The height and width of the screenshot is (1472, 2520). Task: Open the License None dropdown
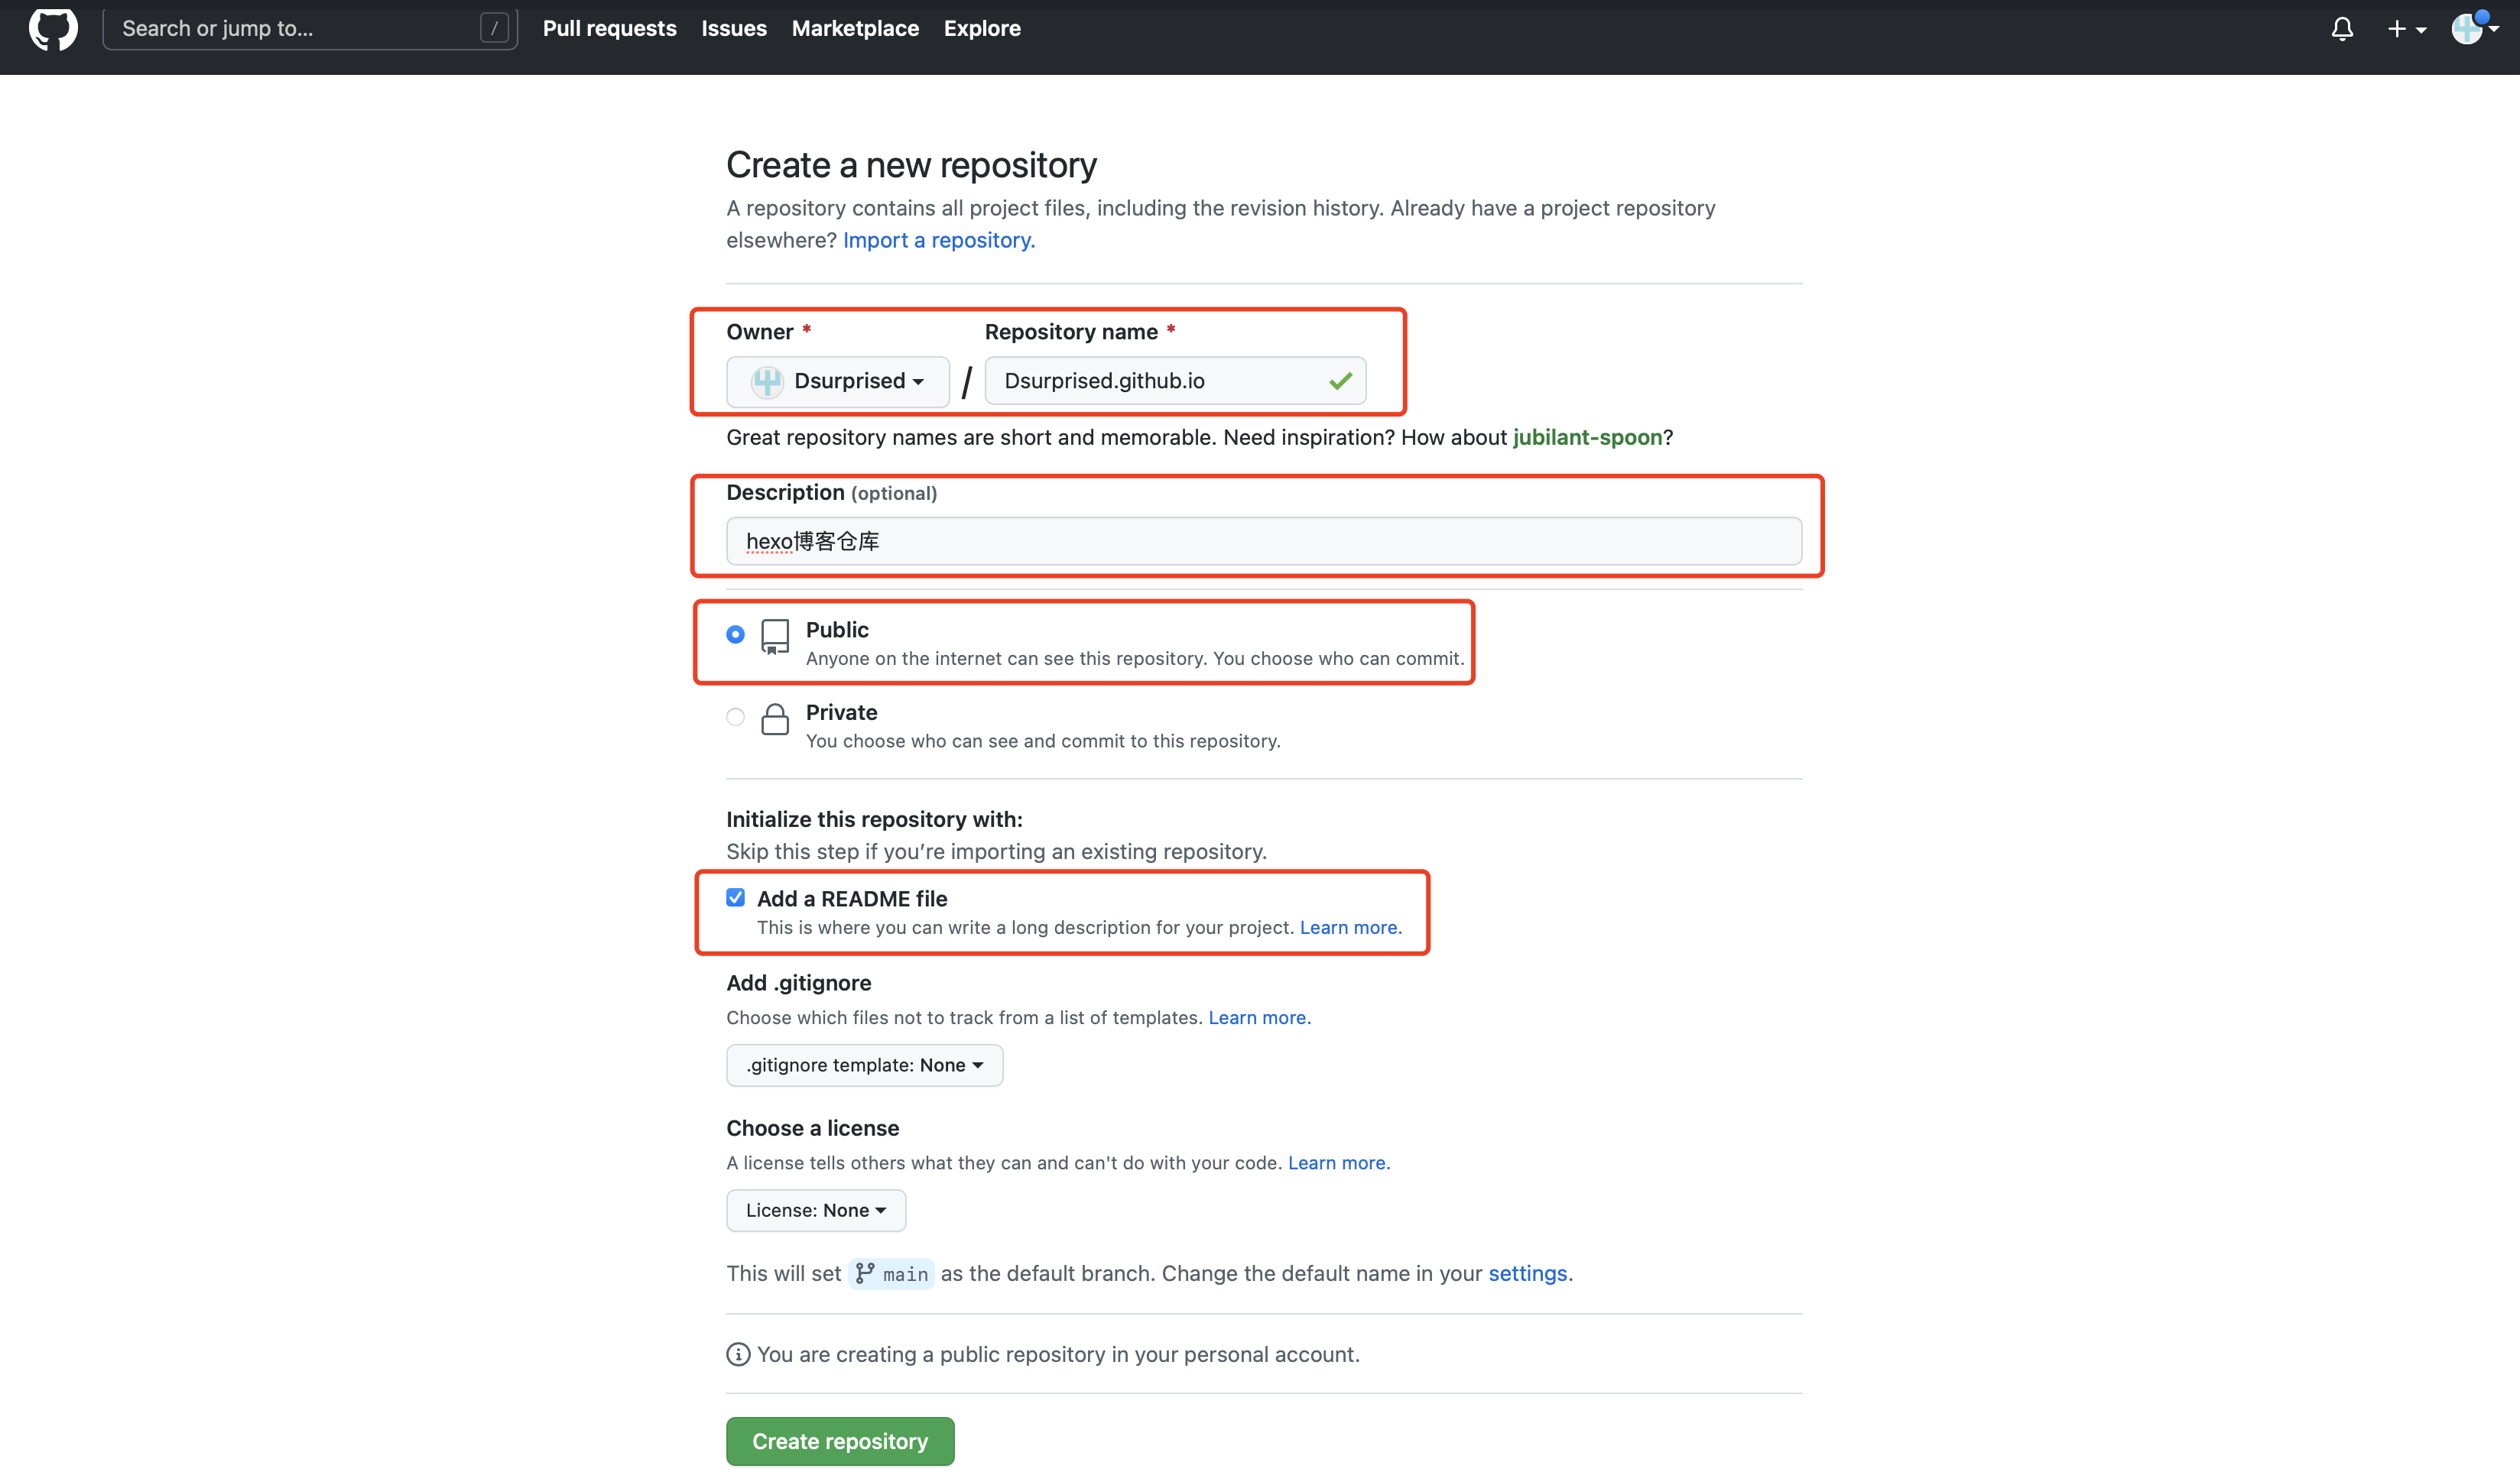click(815, 1210)
